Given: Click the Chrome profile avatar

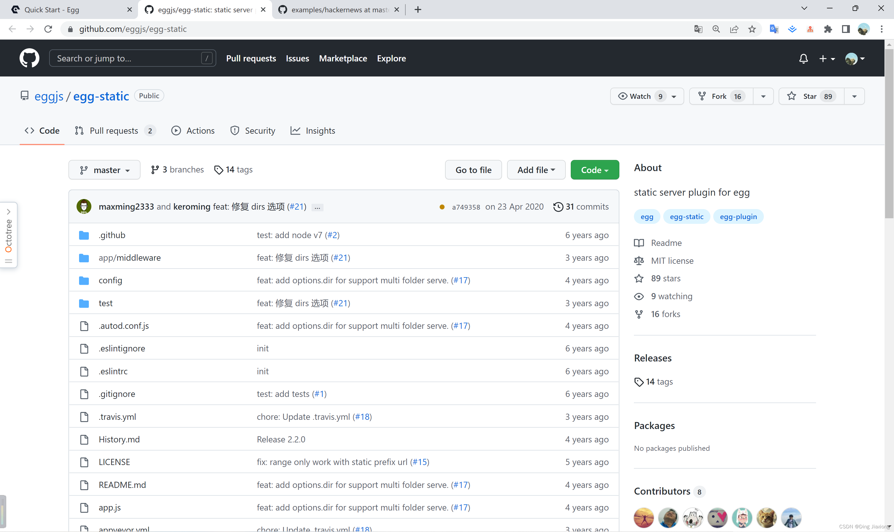Looking at the screenshot, I should 864,29.
